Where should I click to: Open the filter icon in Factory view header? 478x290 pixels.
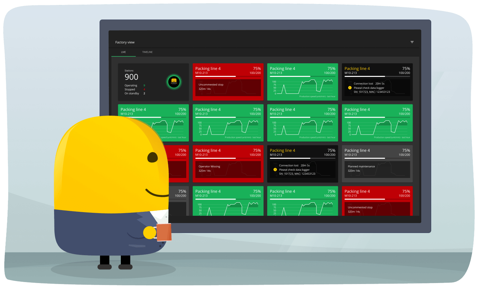412,42
